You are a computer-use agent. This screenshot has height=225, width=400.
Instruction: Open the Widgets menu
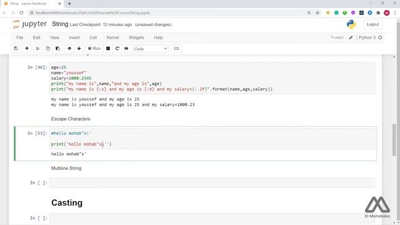tap(136, 37)
